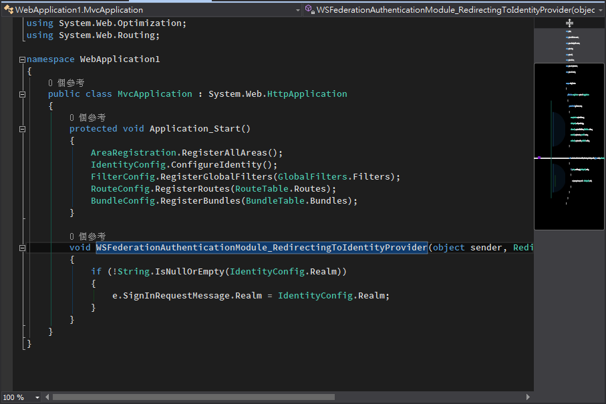Click the horizontal scrollbar thumb
This screenshot has height=404, width=606.
click(x=194, y=397)
